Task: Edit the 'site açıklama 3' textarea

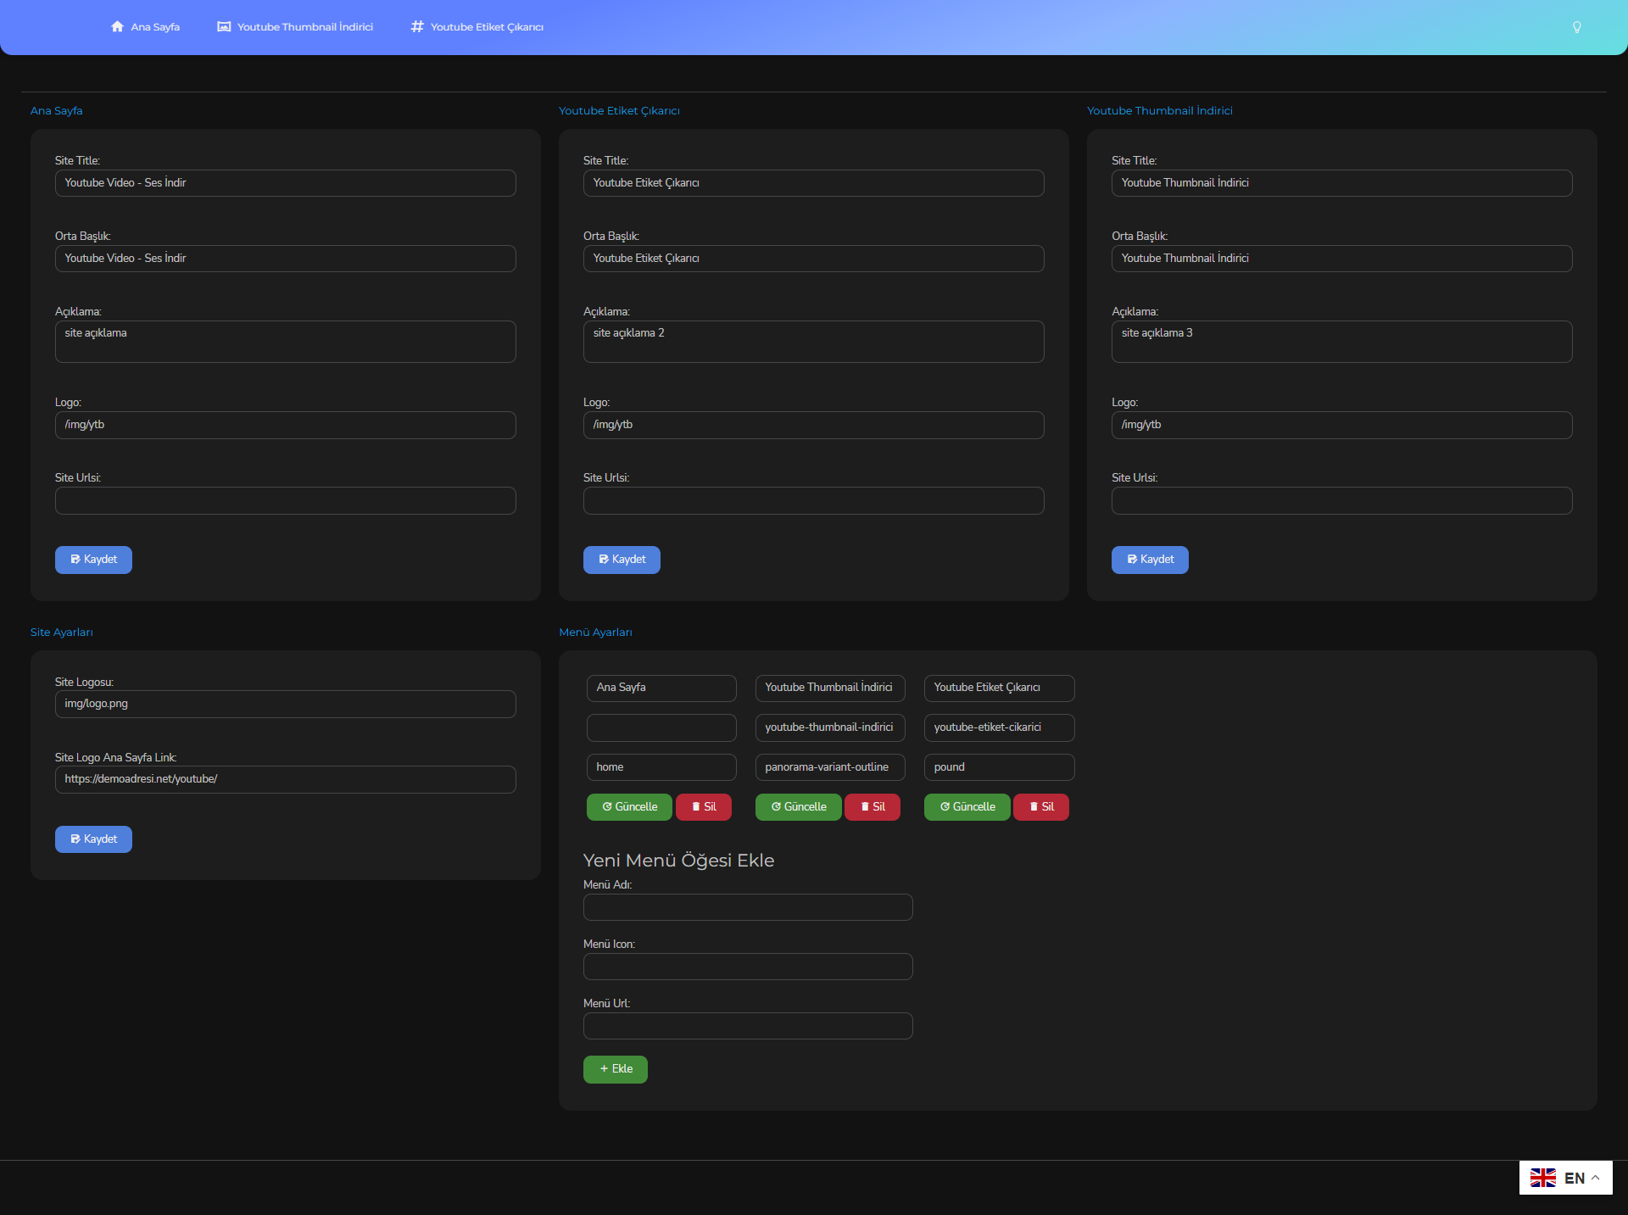Action: pyautogui.click(x=1342, y=342)
